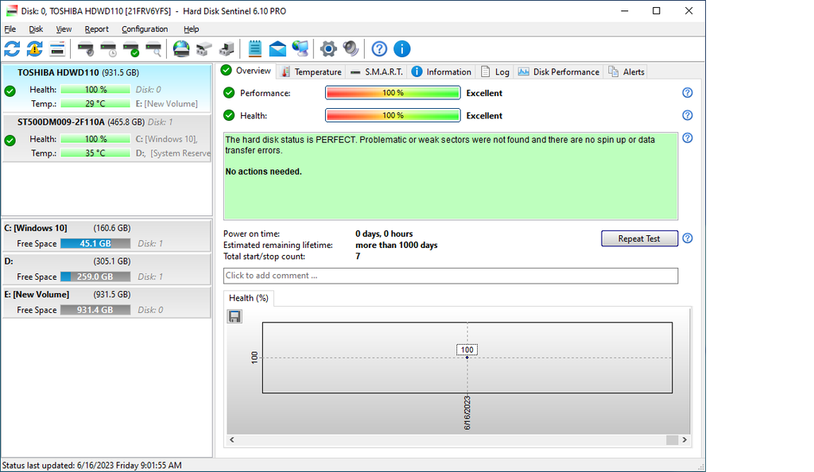Click the monitor with globe network icon
814x472 pixels.
pyautogui.click(x=300, y=49)
